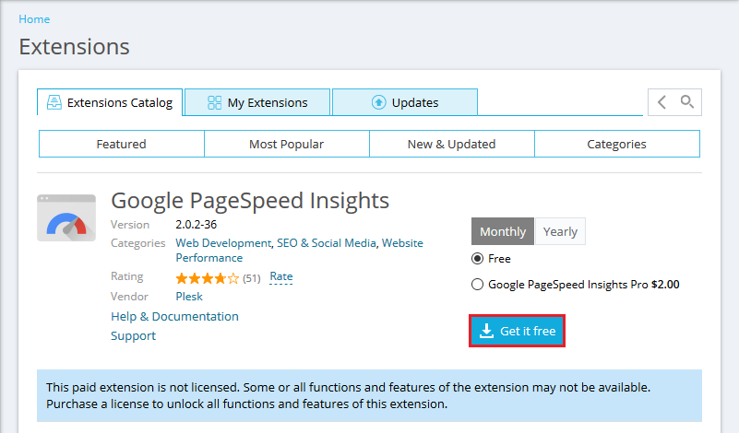739x433 pixels.
Task: Click the magnifier search icon
Action: (x=687, y=102)
